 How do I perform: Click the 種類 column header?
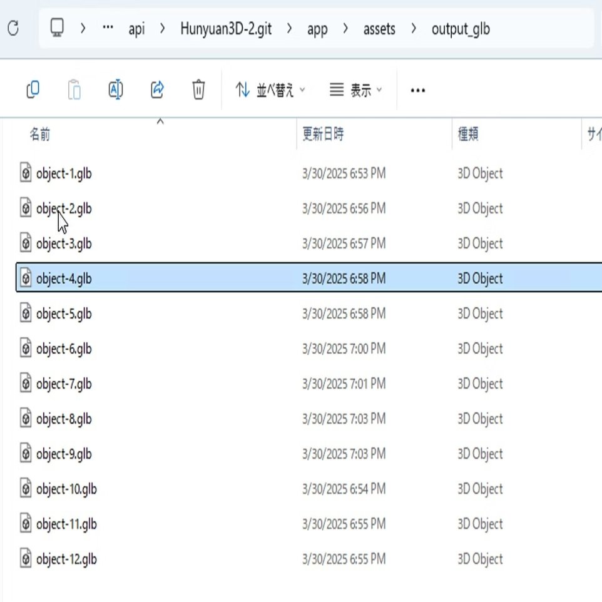click(x=468, y=134)
